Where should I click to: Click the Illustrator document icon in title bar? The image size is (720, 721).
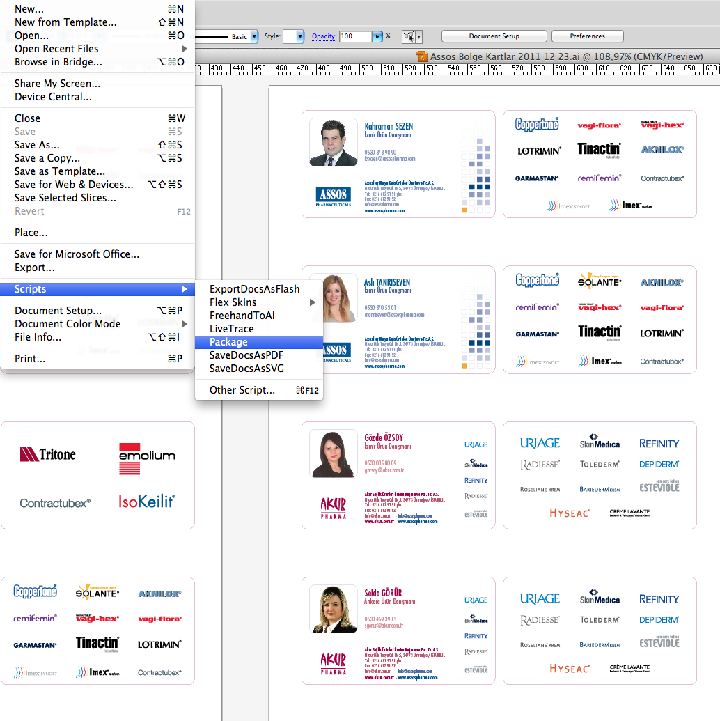point(421,56)
